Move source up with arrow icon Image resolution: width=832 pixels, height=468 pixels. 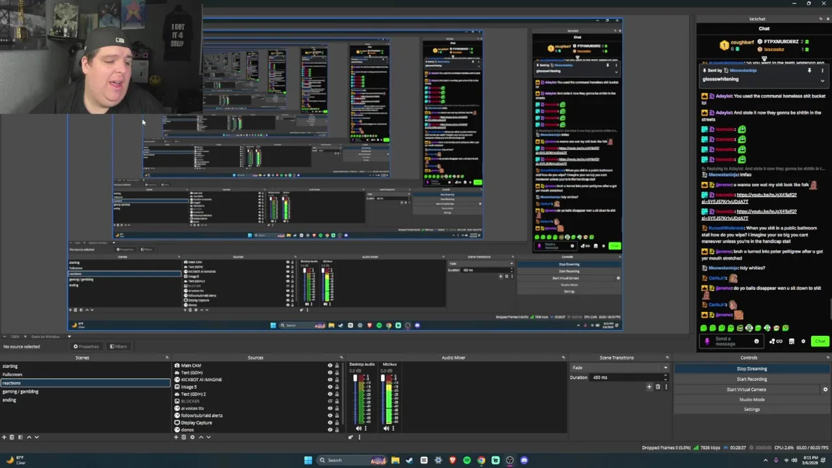(x=201, y=437)
